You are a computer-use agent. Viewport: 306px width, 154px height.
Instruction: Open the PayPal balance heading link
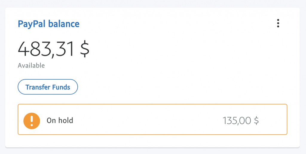(x=49, y=24)
